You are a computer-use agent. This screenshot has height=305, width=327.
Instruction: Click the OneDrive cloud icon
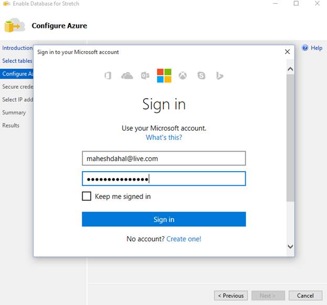127,76
